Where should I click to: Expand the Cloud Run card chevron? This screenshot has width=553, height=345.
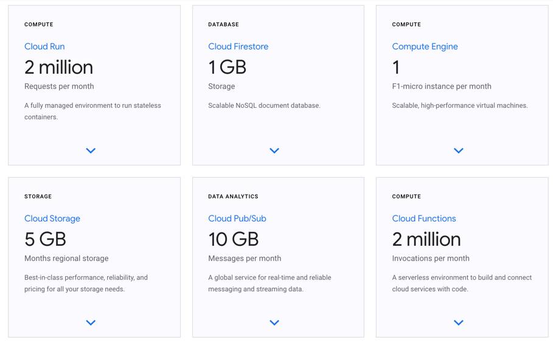[x=91, y=150]
